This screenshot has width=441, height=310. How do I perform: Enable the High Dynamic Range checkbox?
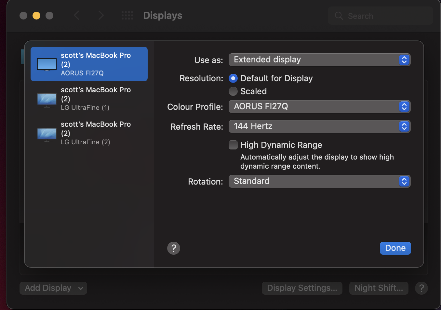(233, 145)
